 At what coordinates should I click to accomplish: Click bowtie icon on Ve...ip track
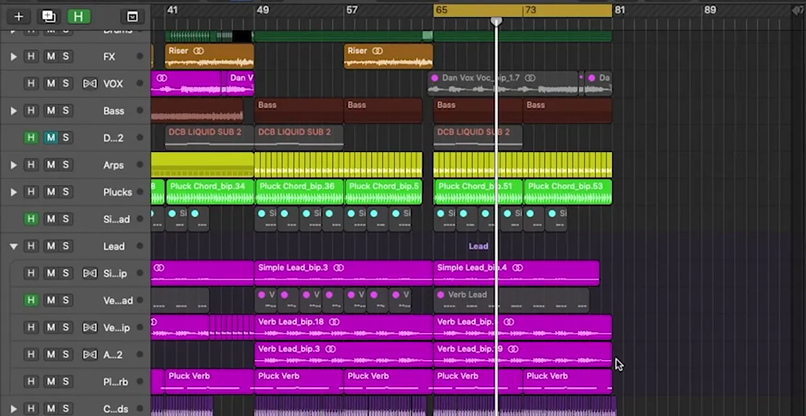point(90,327)
